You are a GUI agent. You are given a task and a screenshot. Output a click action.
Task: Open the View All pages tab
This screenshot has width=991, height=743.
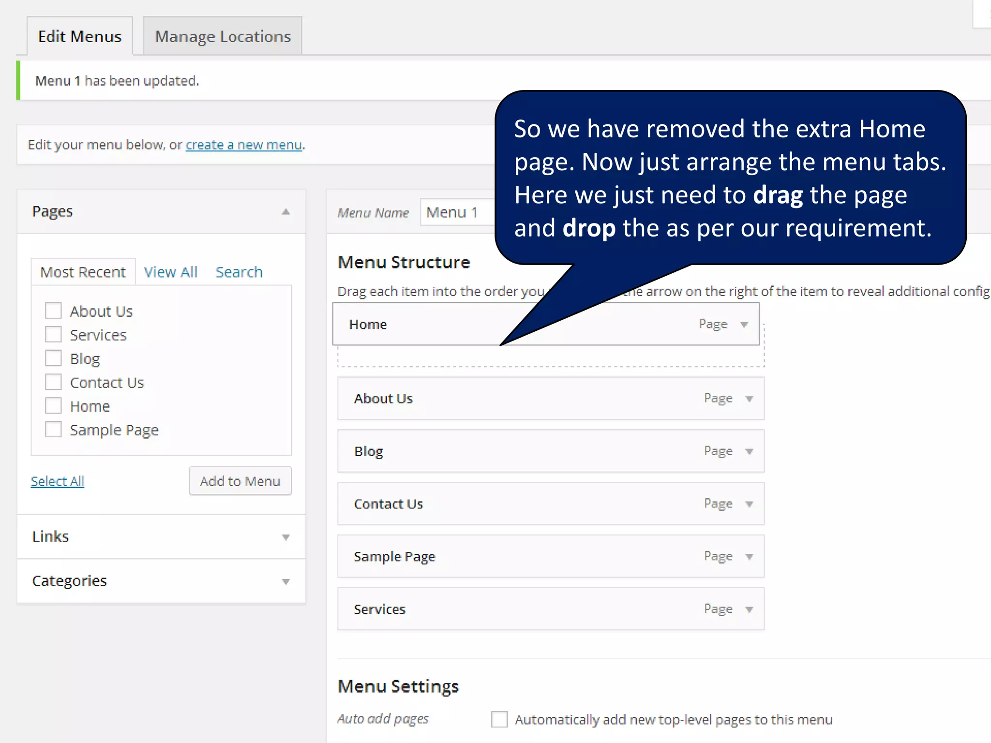170,272
